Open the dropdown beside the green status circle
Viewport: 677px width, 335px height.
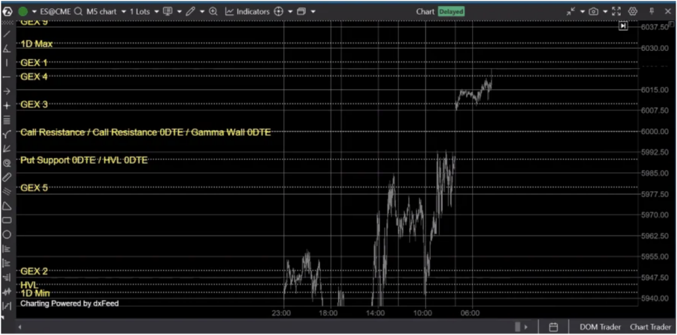click(x=34, y=12)
